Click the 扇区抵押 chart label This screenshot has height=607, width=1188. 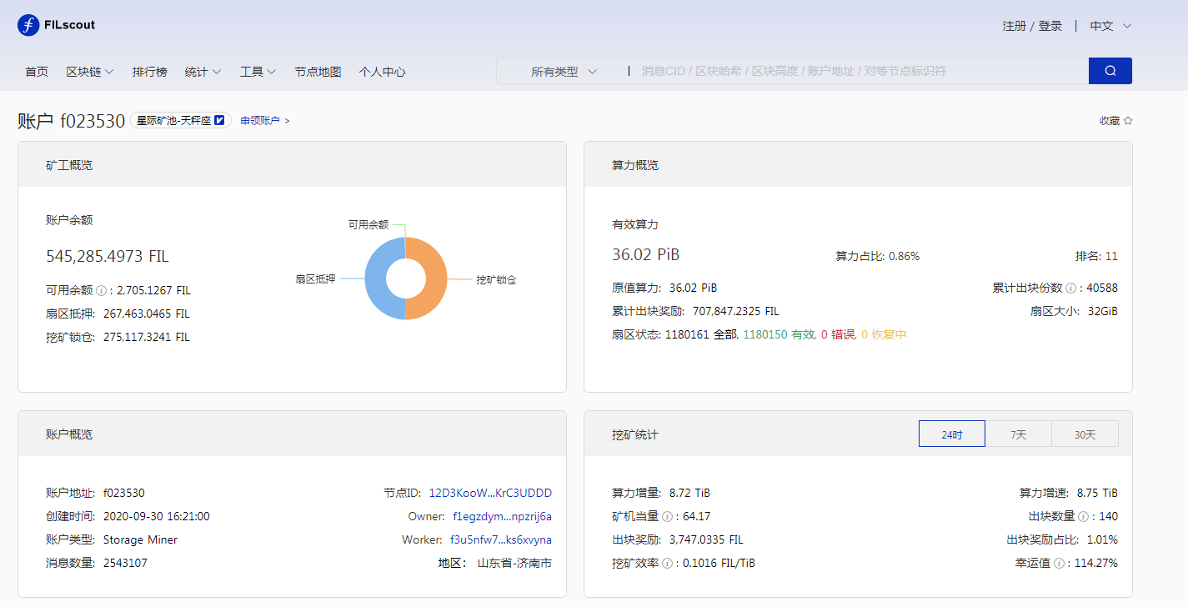(315, 279)
